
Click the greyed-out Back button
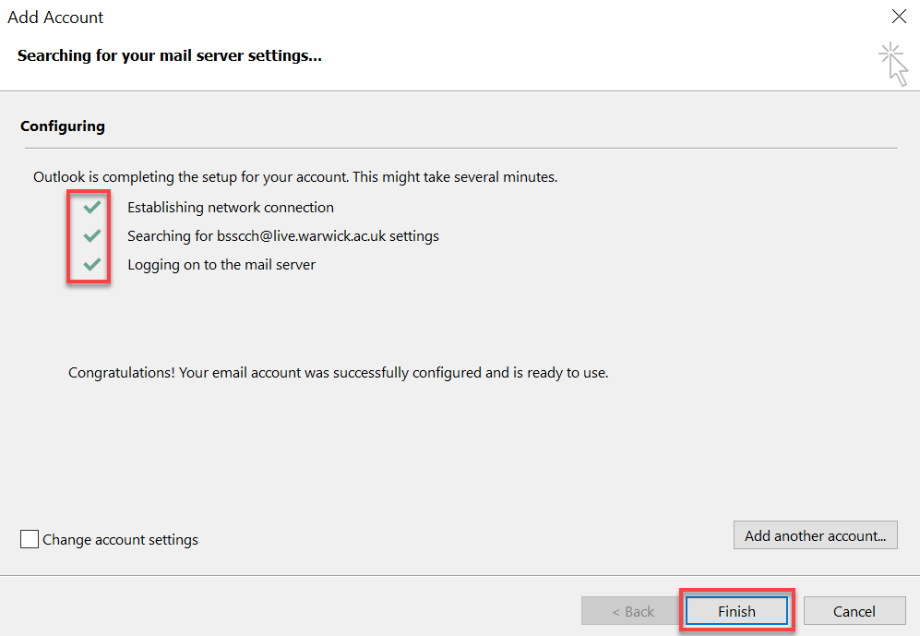[633, 611]
